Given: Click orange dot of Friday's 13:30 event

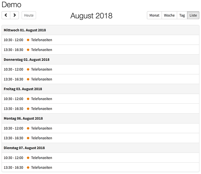Looking at the screenshot, I should (x=28, y=109).
